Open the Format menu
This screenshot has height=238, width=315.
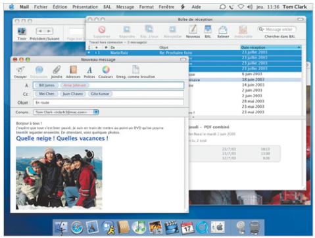point(147,7)
